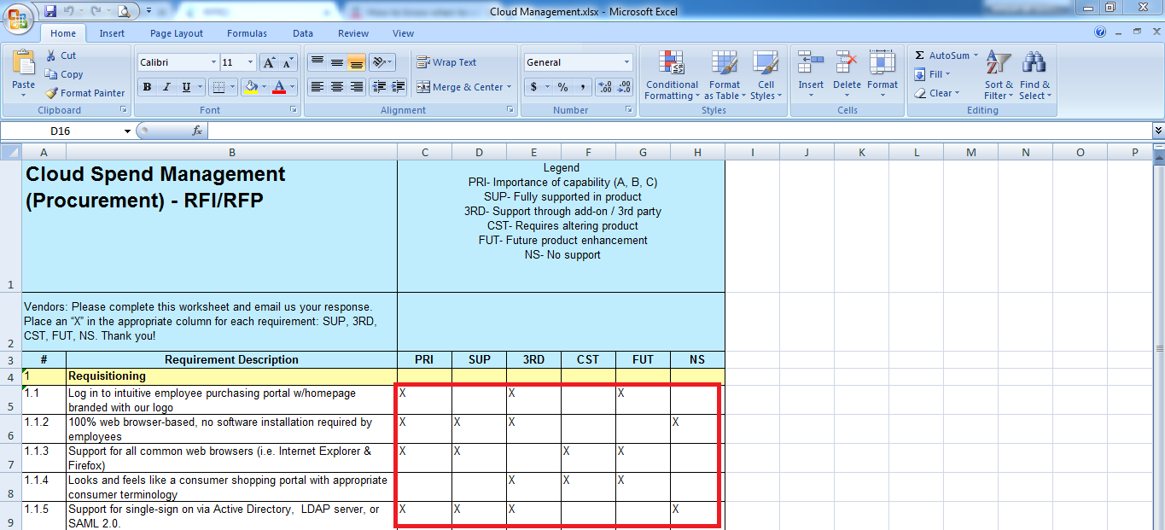The image size is (1165, 530).
Task: Open Print Preview from Quick Access Toolbar
Action: coord(124,11)
